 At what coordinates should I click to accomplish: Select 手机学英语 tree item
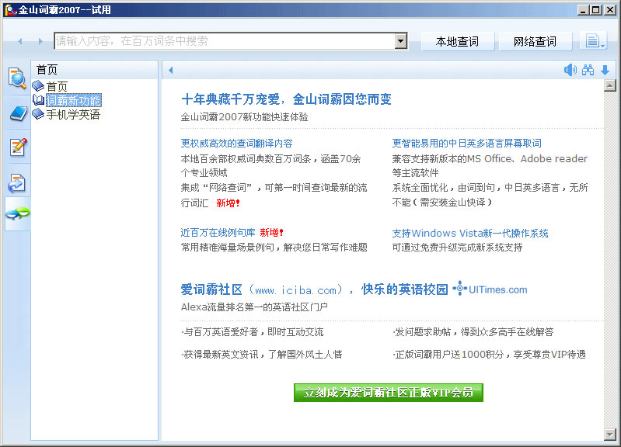[x=73, y=115]
